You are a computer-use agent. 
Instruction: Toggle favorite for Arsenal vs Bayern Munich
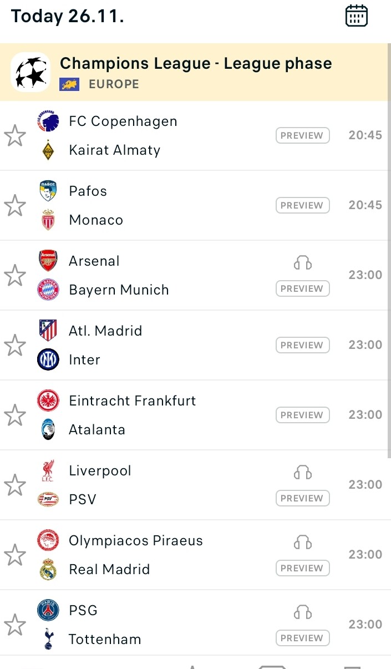pos(15,276)
